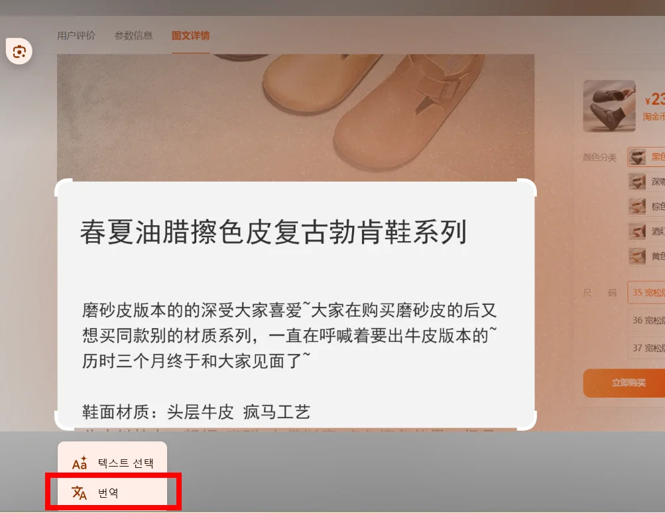This screenshot has width=665, height=513.
Task: Select size 37 宽松 option
Action: (x=646, y=348)
